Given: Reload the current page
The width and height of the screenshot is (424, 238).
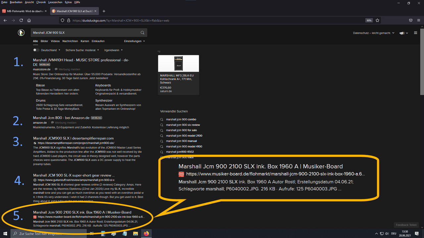Looking at the screenshot, I should click(x=21, y=20).
